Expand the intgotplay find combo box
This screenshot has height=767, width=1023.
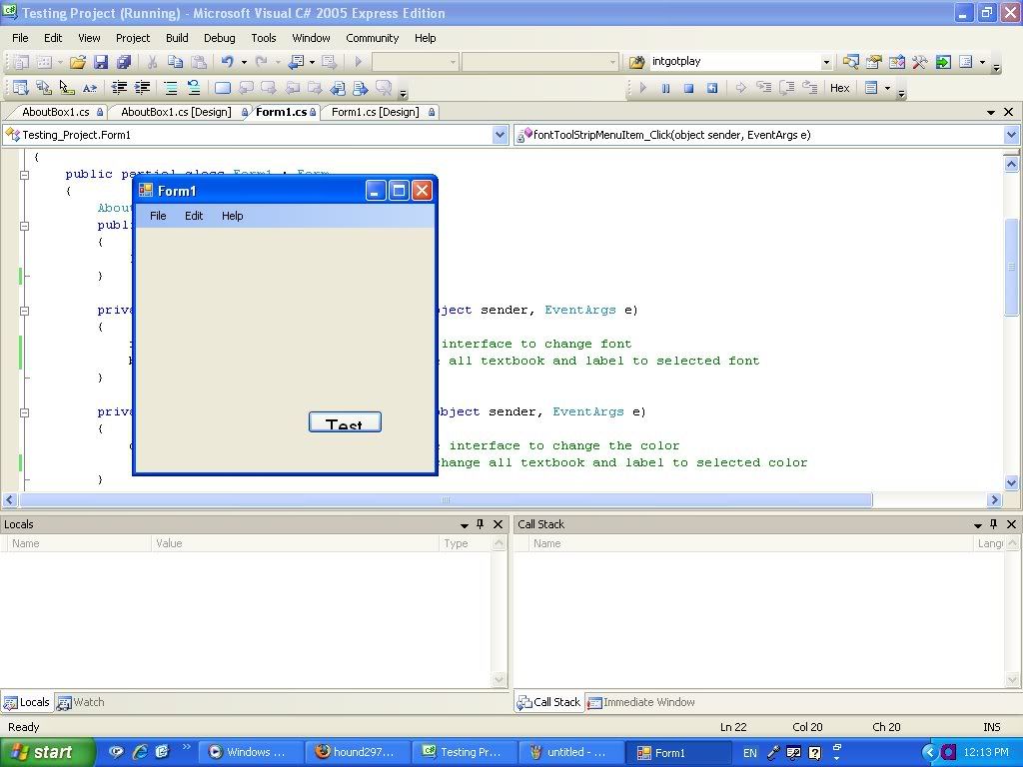[x=826, y=62]
